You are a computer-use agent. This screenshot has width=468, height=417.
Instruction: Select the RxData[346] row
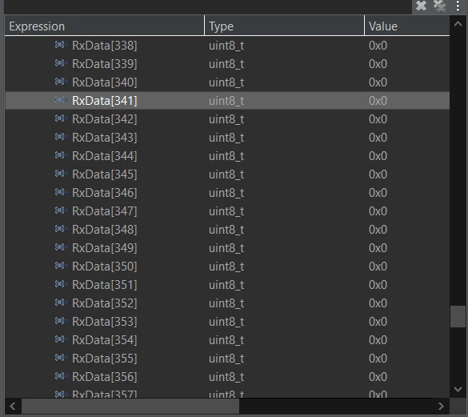click(227, 193)
